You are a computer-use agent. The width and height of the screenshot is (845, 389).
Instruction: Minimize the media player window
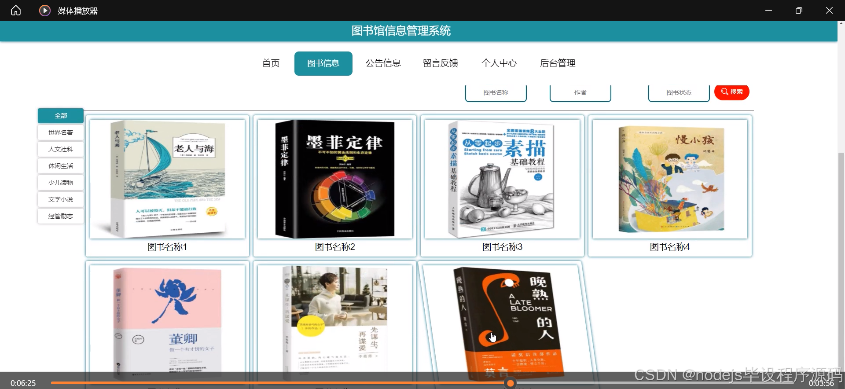pos(768,10)
